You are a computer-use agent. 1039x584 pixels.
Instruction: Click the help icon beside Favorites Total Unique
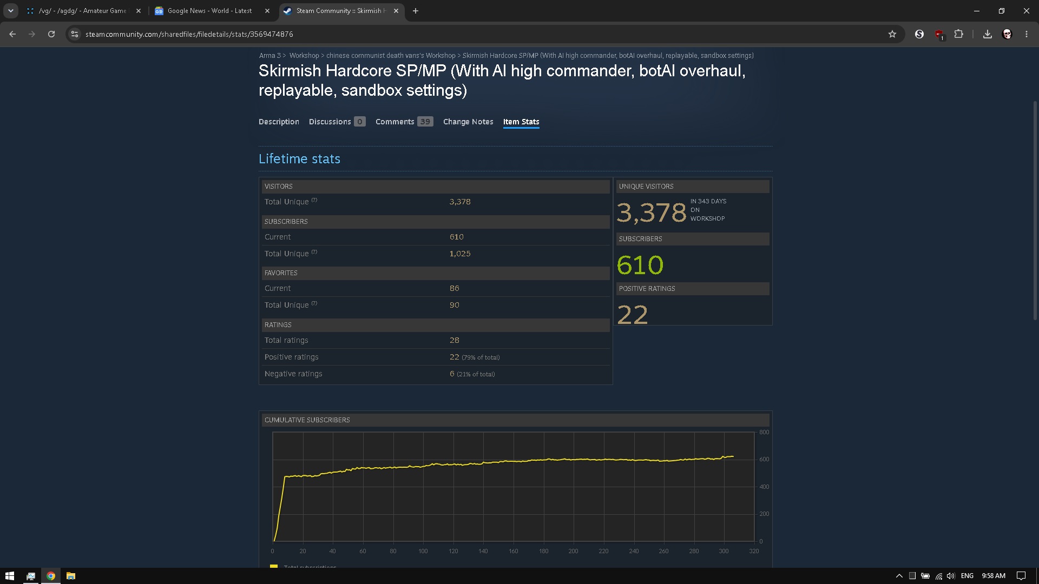pos(314,303)
